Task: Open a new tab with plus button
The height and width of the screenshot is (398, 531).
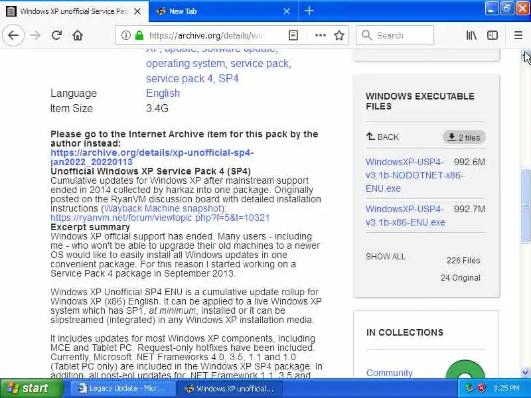Action: pyautogui.click(x=309, y=11)
